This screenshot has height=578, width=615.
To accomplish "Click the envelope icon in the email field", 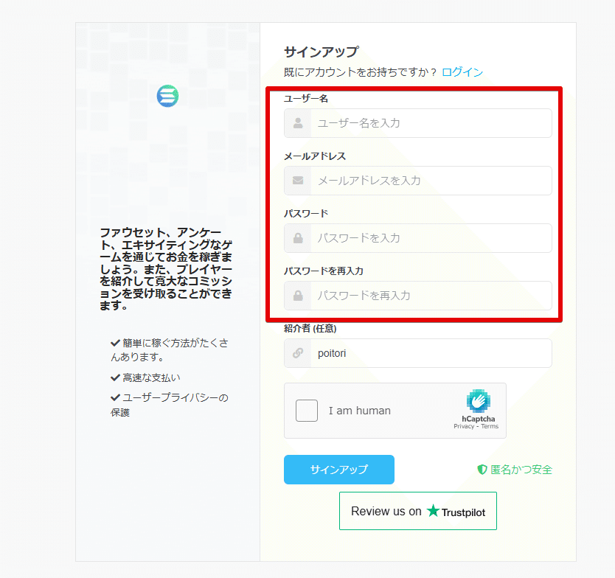I will (296, 181).
